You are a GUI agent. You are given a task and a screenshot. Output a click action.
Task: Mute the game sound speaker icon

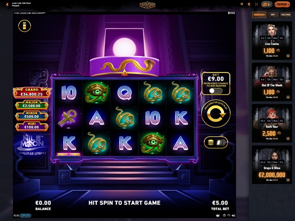233,215
